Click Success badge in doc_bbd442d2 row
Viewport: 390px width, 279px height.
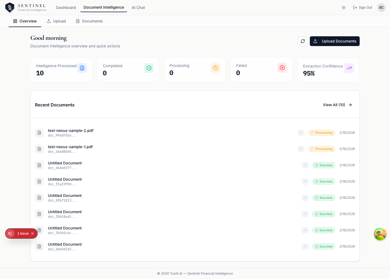324,246
